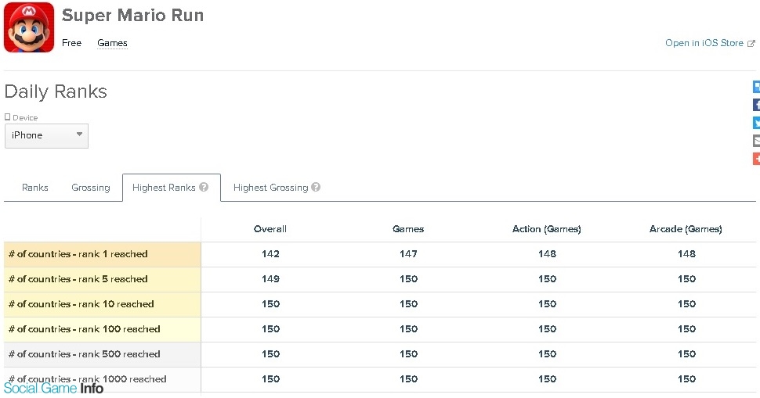760x398 pixels.
Task: Select the 'rank 500 reached' row label
Action: (103, 354)
